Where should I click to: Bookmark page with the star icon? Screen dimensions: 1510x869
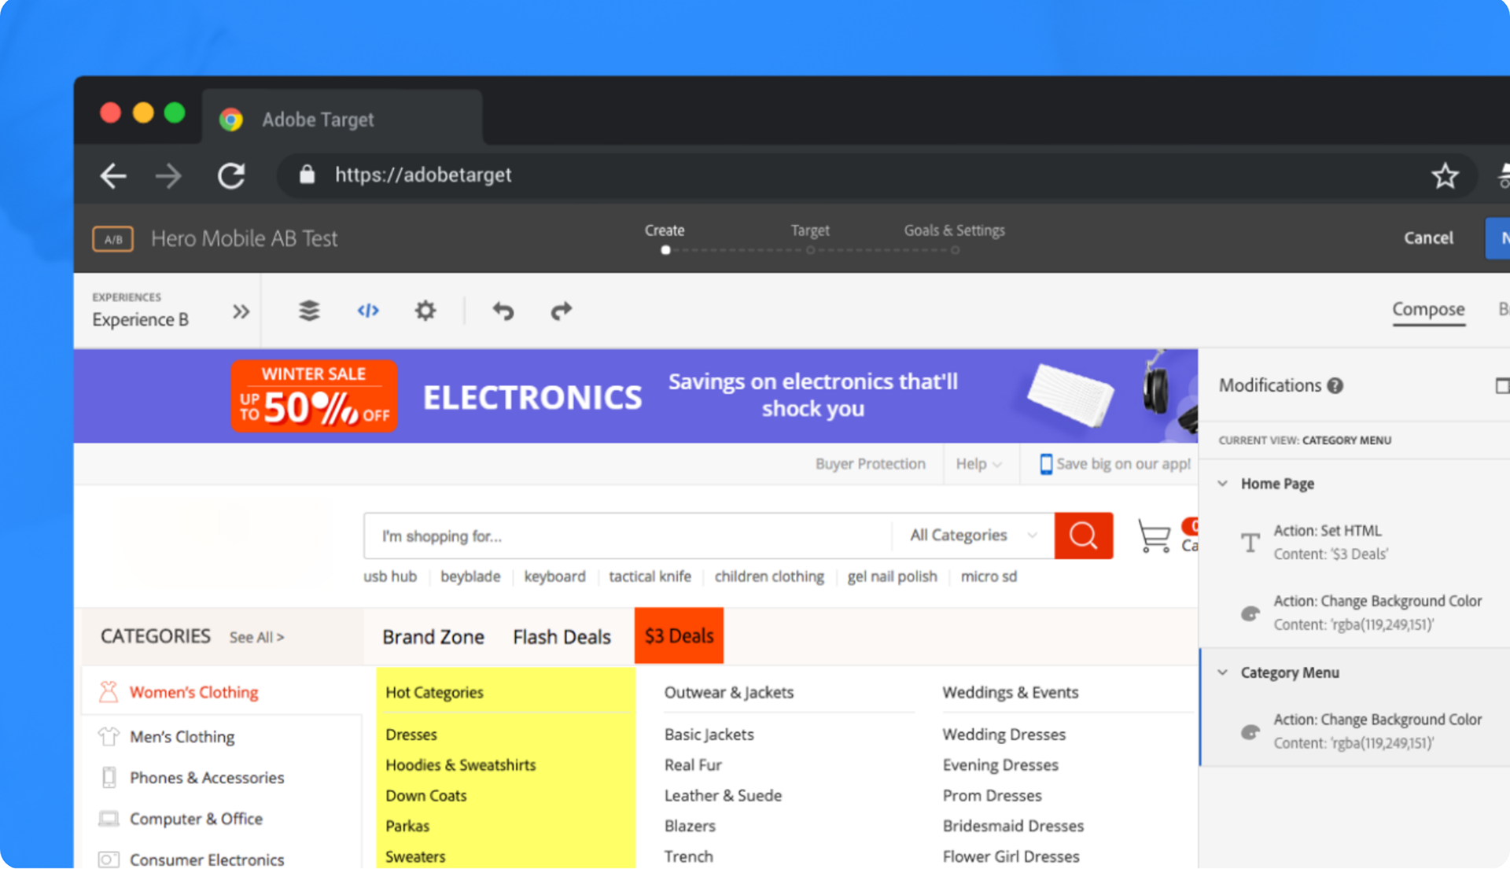tap(1445, 175)
